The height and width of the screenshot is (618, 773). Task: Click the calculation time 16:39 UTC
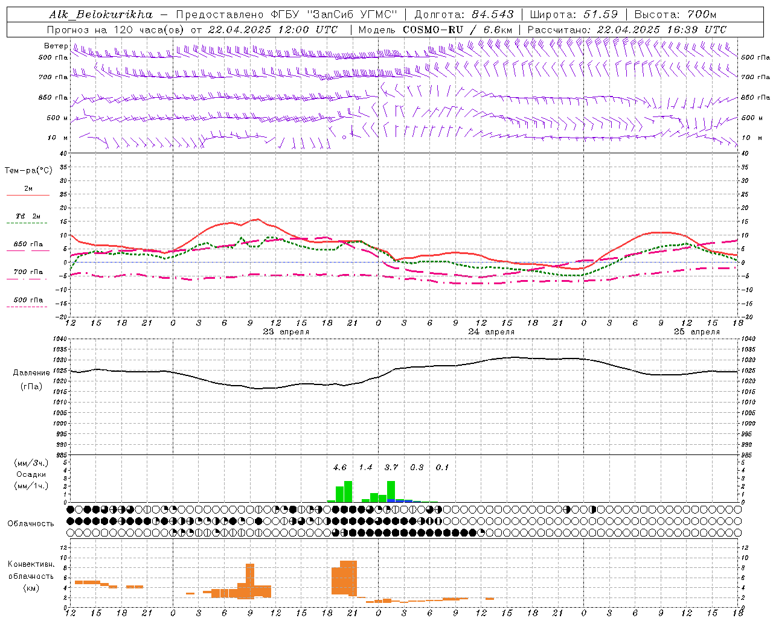tap(697, 30)
